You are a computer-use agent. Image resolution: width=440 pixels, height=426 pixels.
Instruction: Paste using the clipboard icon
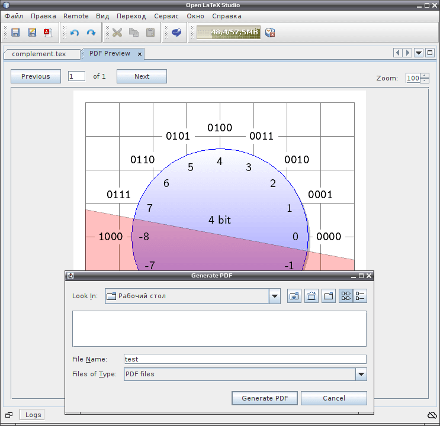coord(150,33)
